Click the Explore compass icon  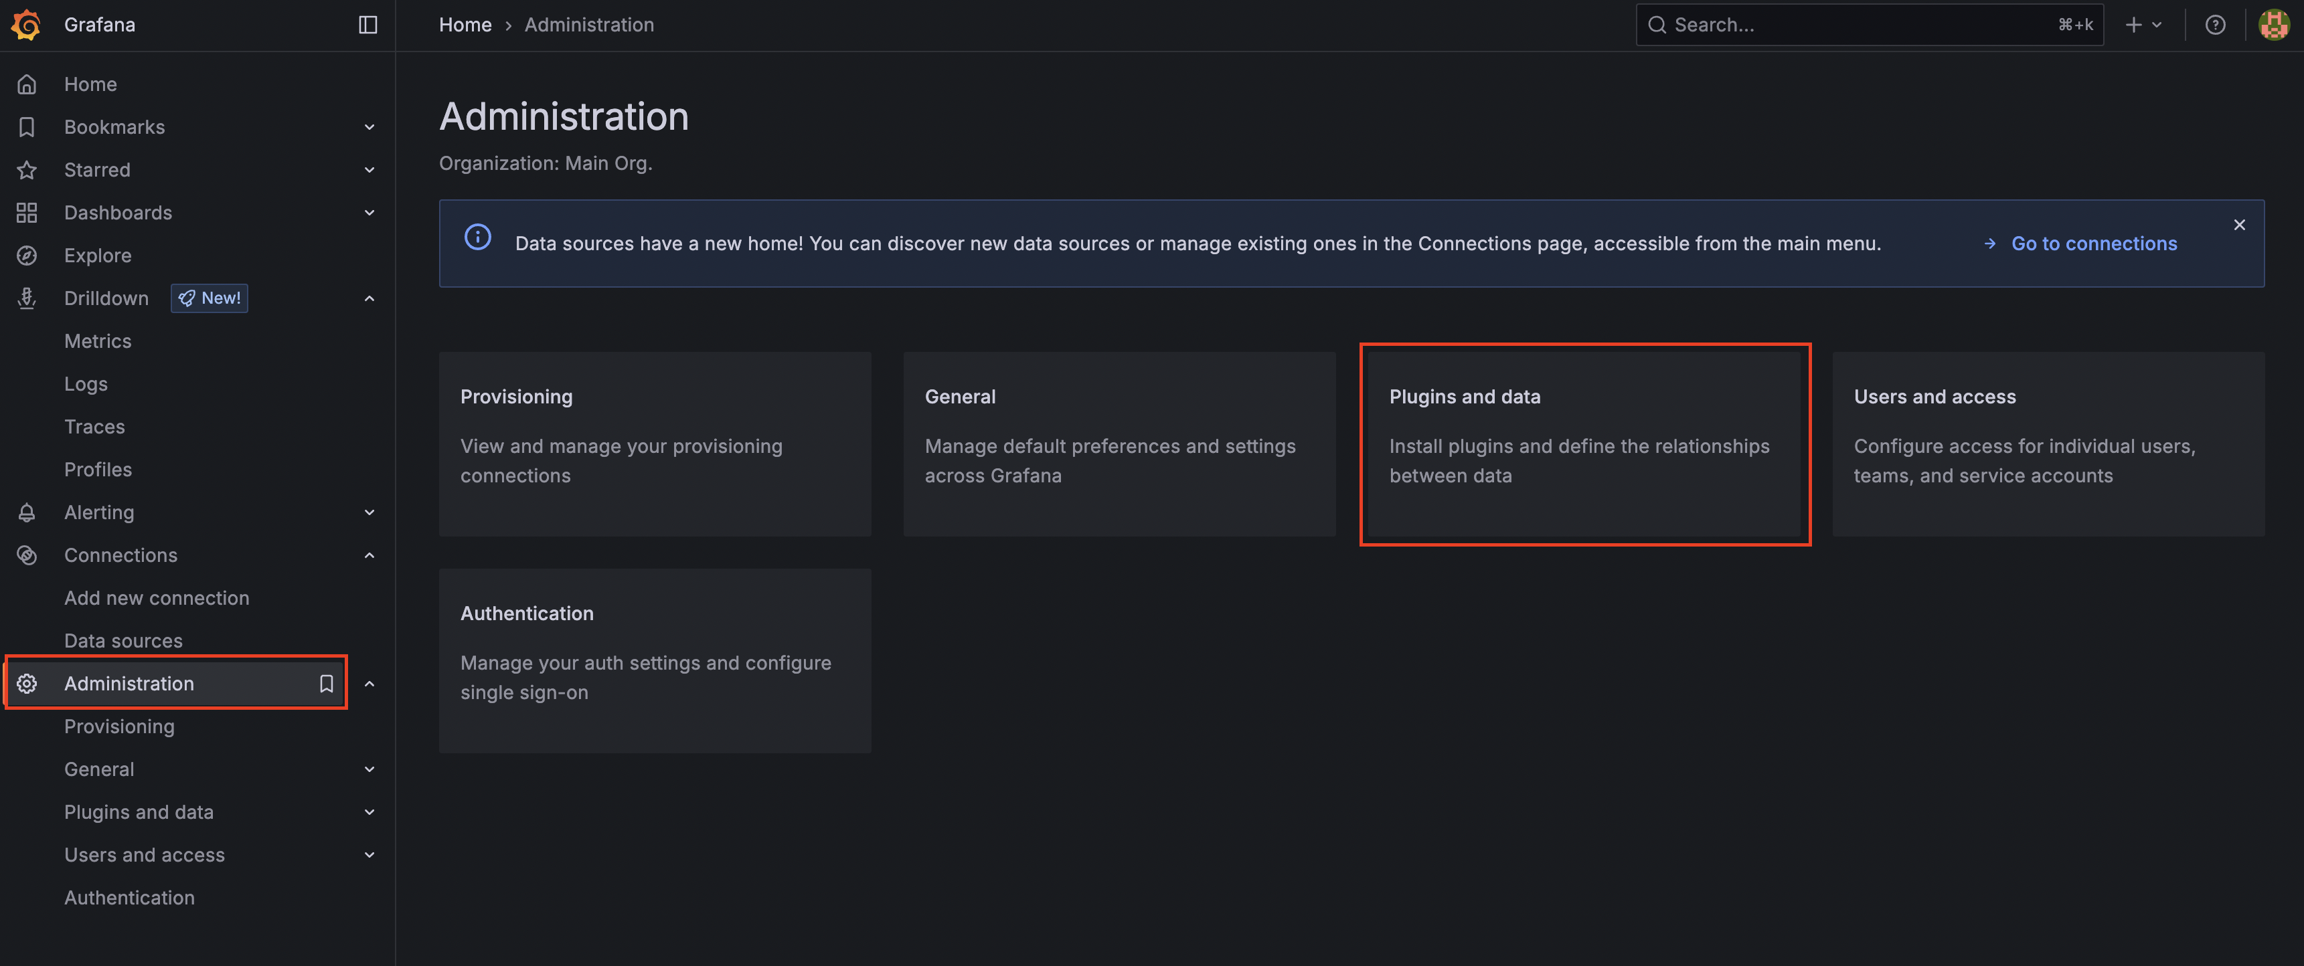[27, 256]
